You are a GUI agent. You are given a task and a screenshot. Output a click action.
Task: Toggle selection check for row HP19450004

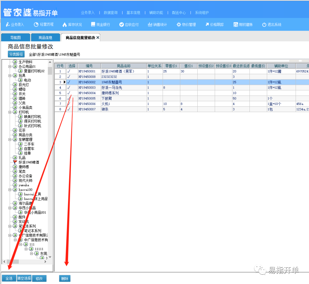click(x=69, y=93)
